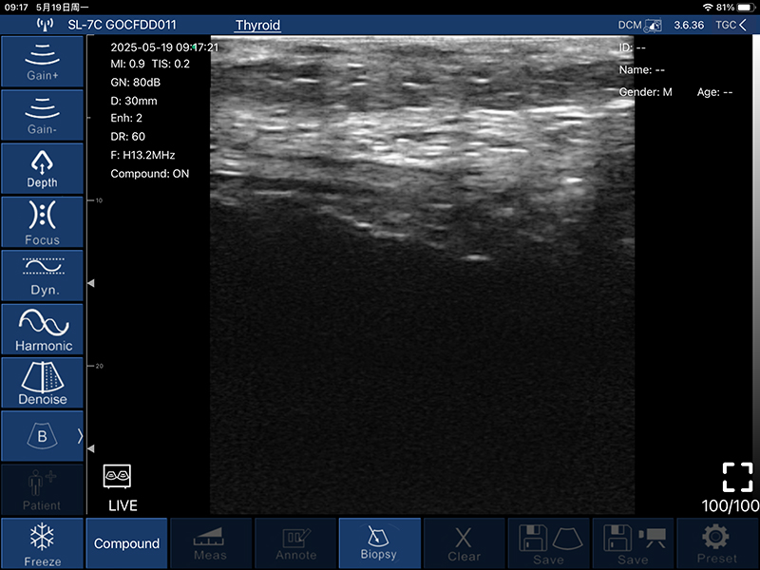Toggle the Denoise filter
The image size is (760, 570).
click(x=42, y=382)
